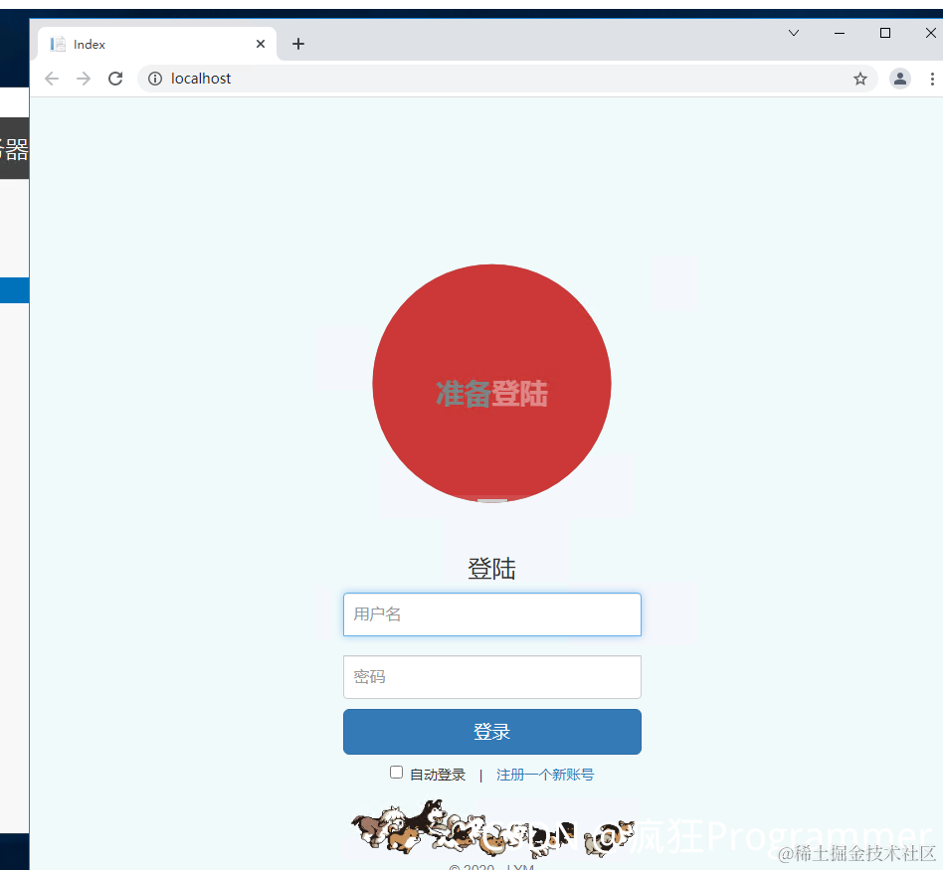This screenshot has width=943, height=870.
Task: Click the forward navigation arrow
Action: [83, 78]
